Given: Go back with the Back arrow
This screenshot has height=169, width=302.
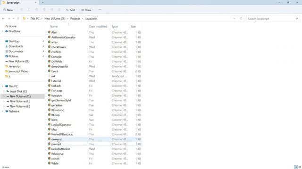Looking at the screenshot, I should [x=3, y=19].
